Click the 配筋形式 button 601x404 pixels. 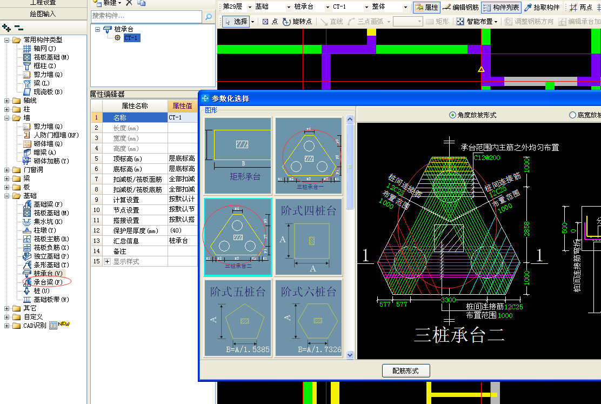click(x=406, y=370)
